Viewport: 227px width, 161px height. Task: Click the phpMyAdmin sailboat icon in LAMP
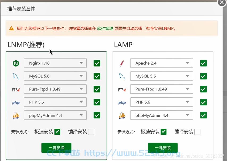point(122,116)
